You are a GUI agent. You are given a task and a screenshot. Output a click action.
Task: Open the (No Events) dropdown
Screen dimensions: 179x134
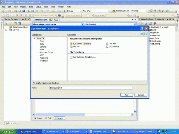tap(135, 24)
